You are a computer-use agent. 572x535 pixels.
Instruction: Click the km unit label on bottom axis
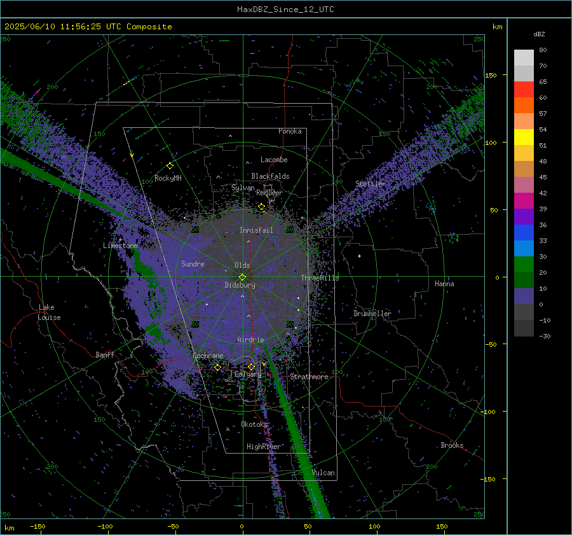pos(9,528)
